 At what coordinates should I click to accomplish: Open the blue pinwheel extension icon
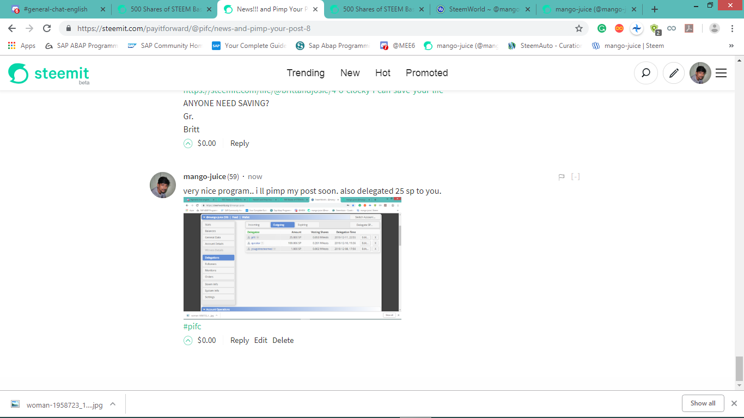(637, 28)
